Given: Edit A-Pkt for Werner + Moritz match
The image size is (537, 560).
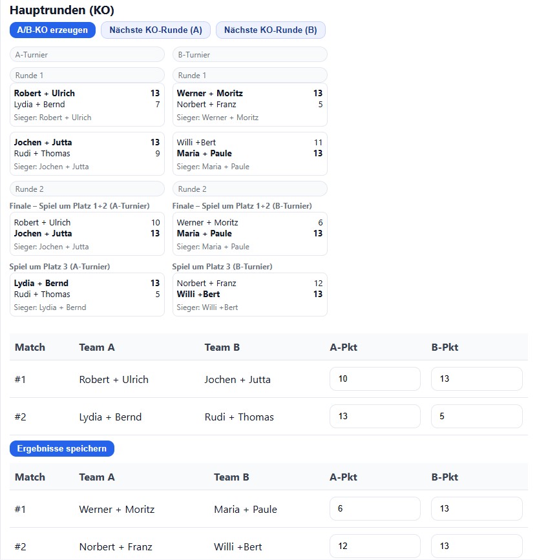Looking at the screenshot, I should (x=375, y=509).
